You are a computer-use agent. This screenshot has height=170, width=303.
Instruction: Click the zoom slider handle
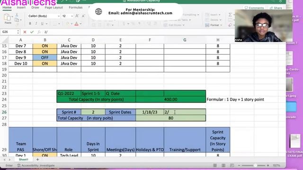(x=255, y=165)
